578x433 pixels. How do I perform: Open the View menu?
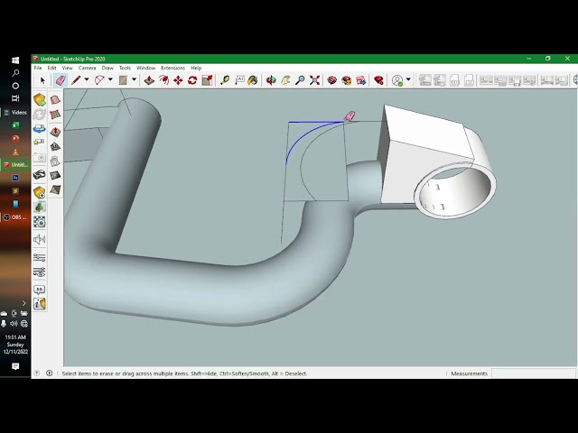pos(67,69)
